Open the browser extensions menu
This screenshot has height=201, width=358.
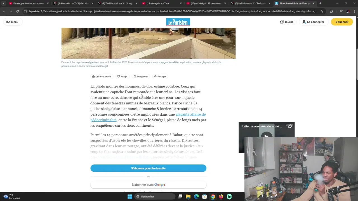[331, 11]
